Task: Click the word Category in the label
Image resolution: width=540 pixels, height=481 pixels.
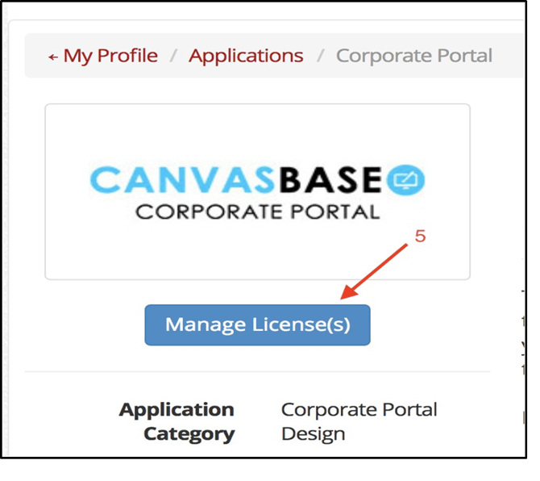Action: click(x=189, y=434)
